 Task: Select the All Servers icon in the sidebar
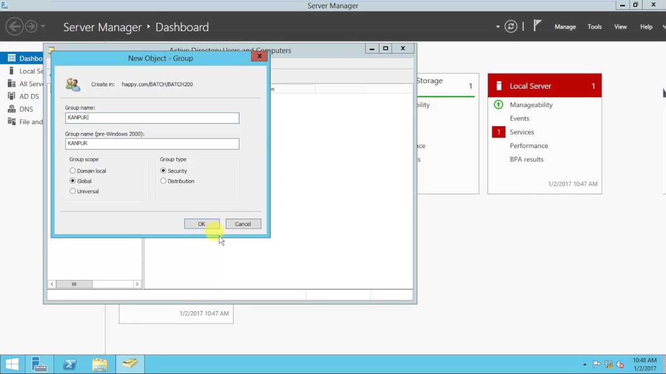pos(11,83)
